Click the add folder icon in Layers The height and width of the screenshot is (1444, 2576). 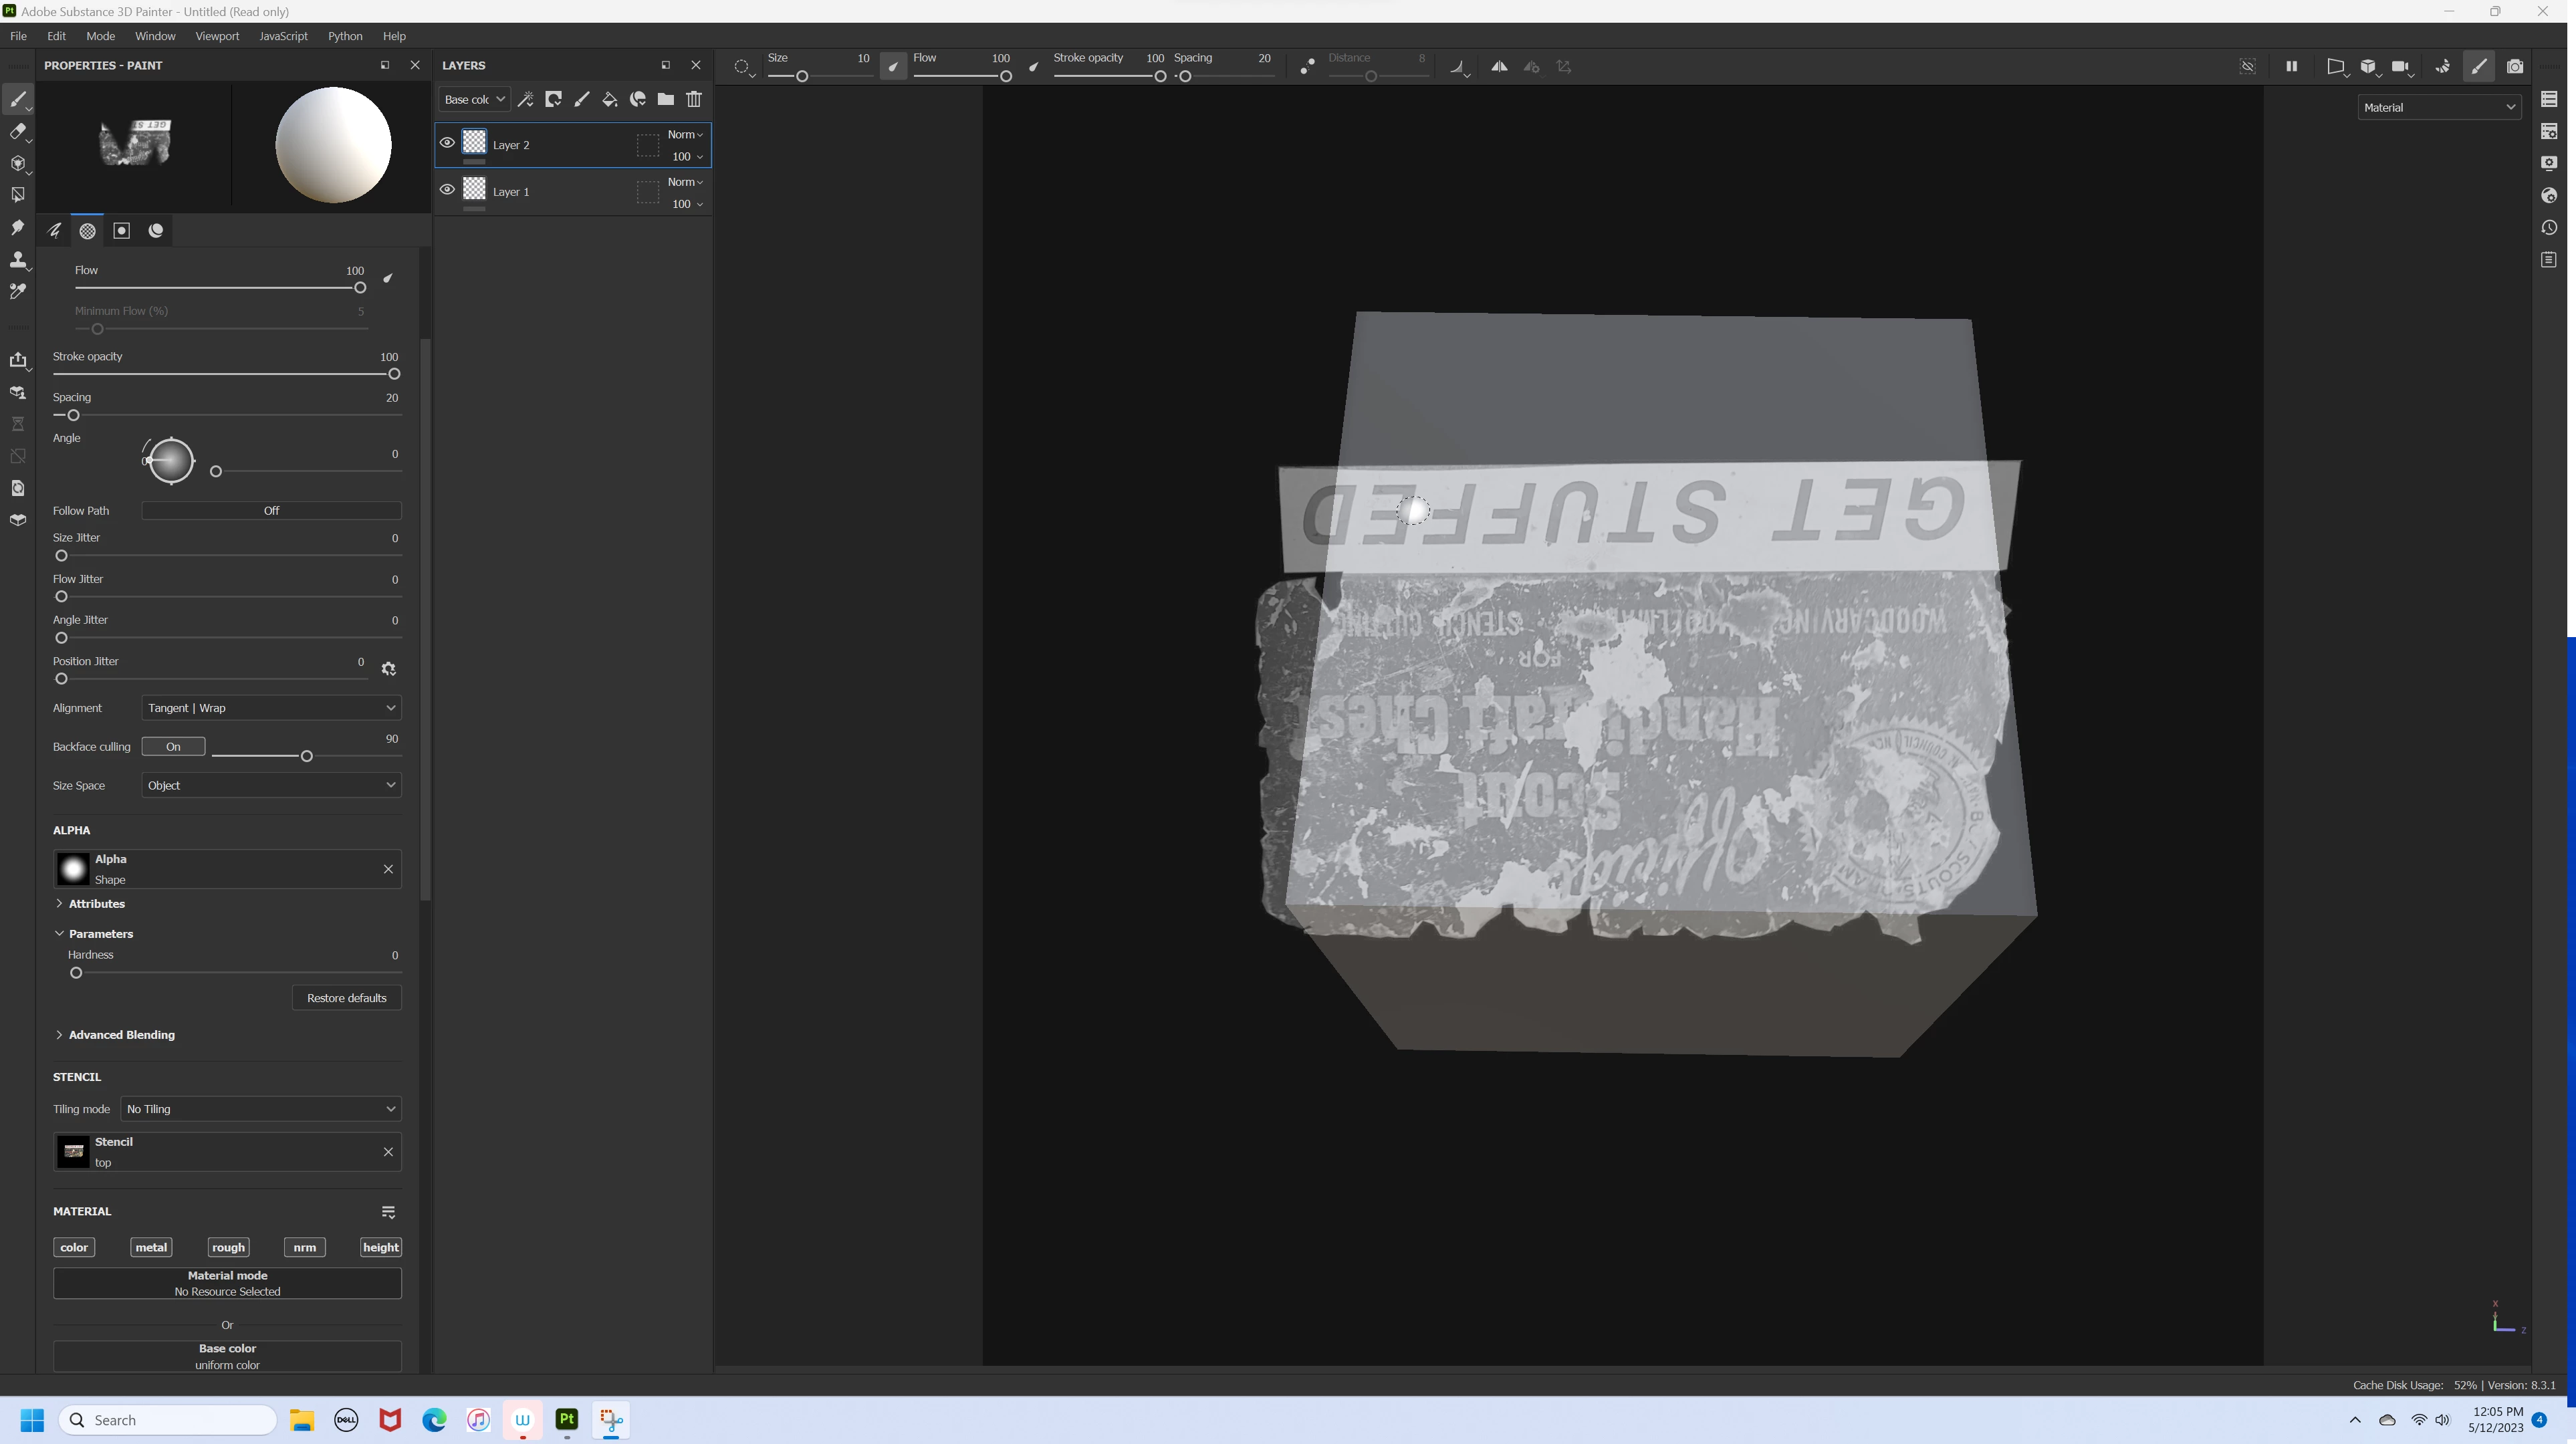[665, 99]
